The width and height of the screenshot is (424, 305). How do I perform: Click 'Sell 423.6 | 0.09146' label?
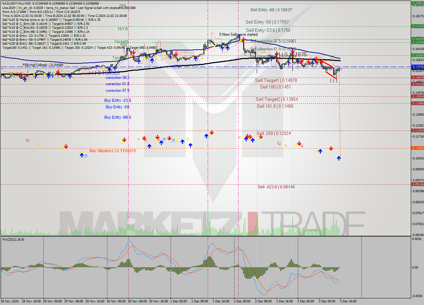[x=276, y=187]
